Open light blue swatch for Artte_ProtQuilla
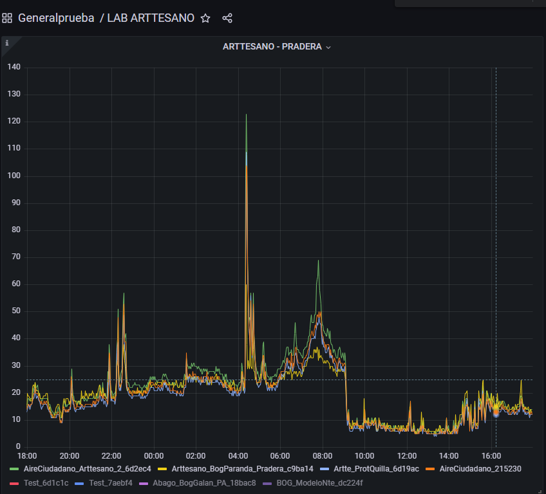The image size is (546, 494). pyautogui.click(x=325, y=469)
